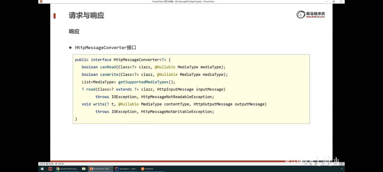Click the closing brace of the interface
Screen dimensions: 383x172
point(76,119)
